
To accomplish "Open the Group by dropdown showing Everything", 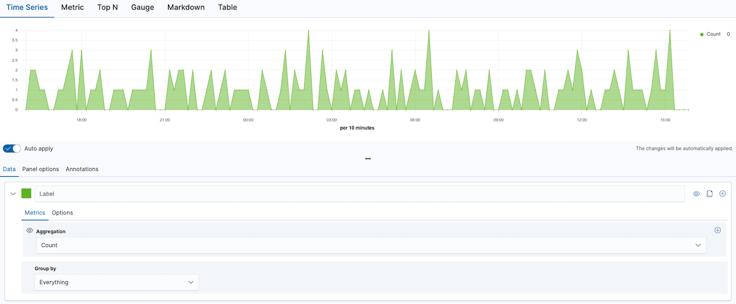I will pos(116,282).
